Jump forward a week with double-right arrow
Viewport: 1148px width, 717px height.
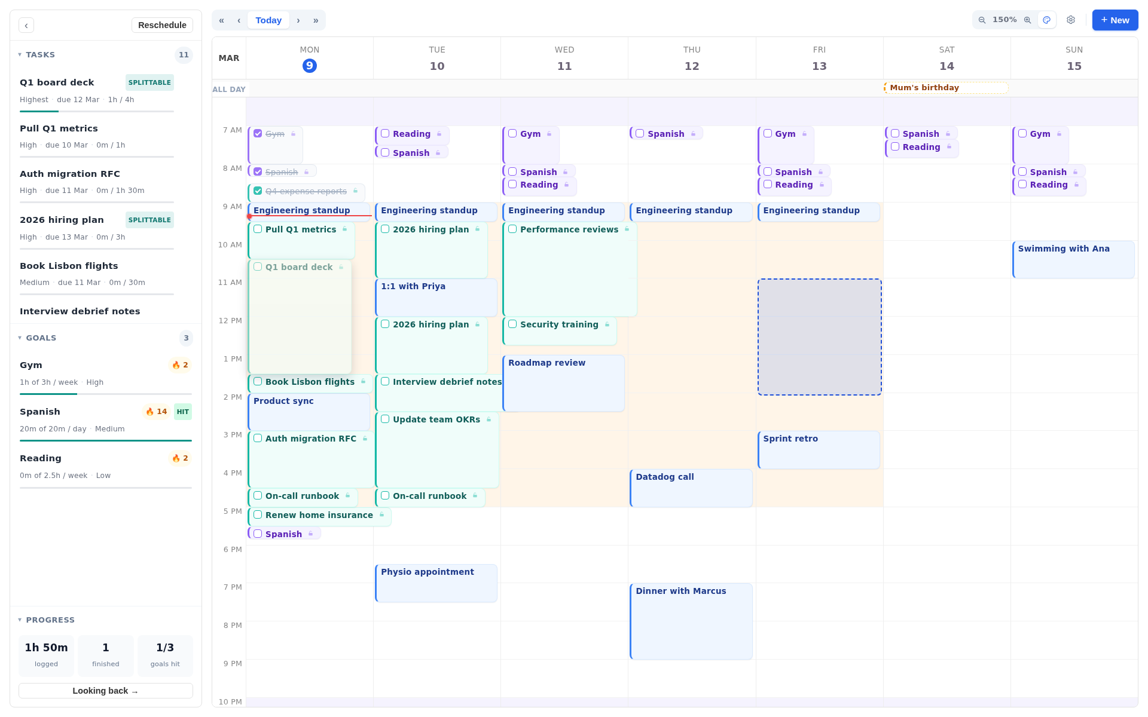pyautogui.click(x=316, y=20)
